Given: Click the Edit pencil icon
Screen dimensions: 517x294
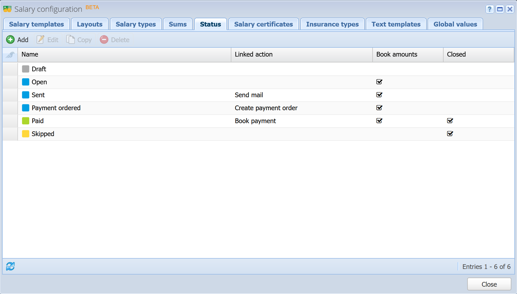Looking at the screenshot, I should (40, 39).
